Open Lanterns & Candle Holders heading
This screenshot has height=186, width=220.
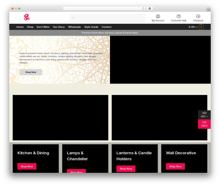click(x=134, y=156)
